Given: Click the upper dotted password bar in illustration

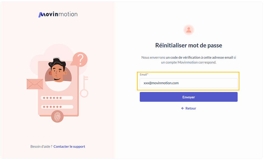Looking at the screenshot, I should coord(57,98).
